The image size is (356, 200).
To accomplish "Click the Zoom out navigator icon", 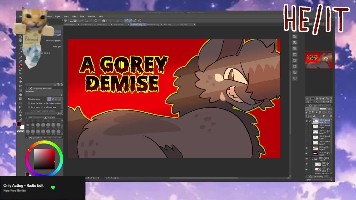I will [x=317, y=99].
